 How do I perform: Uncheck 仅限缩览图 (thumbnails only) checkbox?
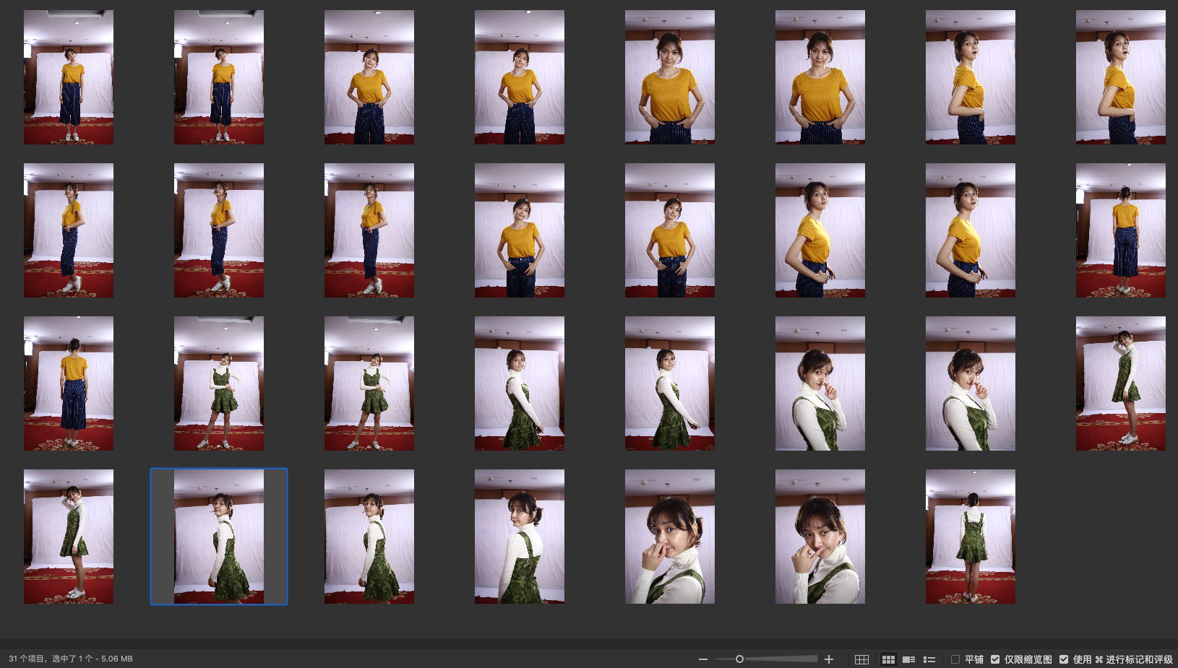(x=995, y=659)
